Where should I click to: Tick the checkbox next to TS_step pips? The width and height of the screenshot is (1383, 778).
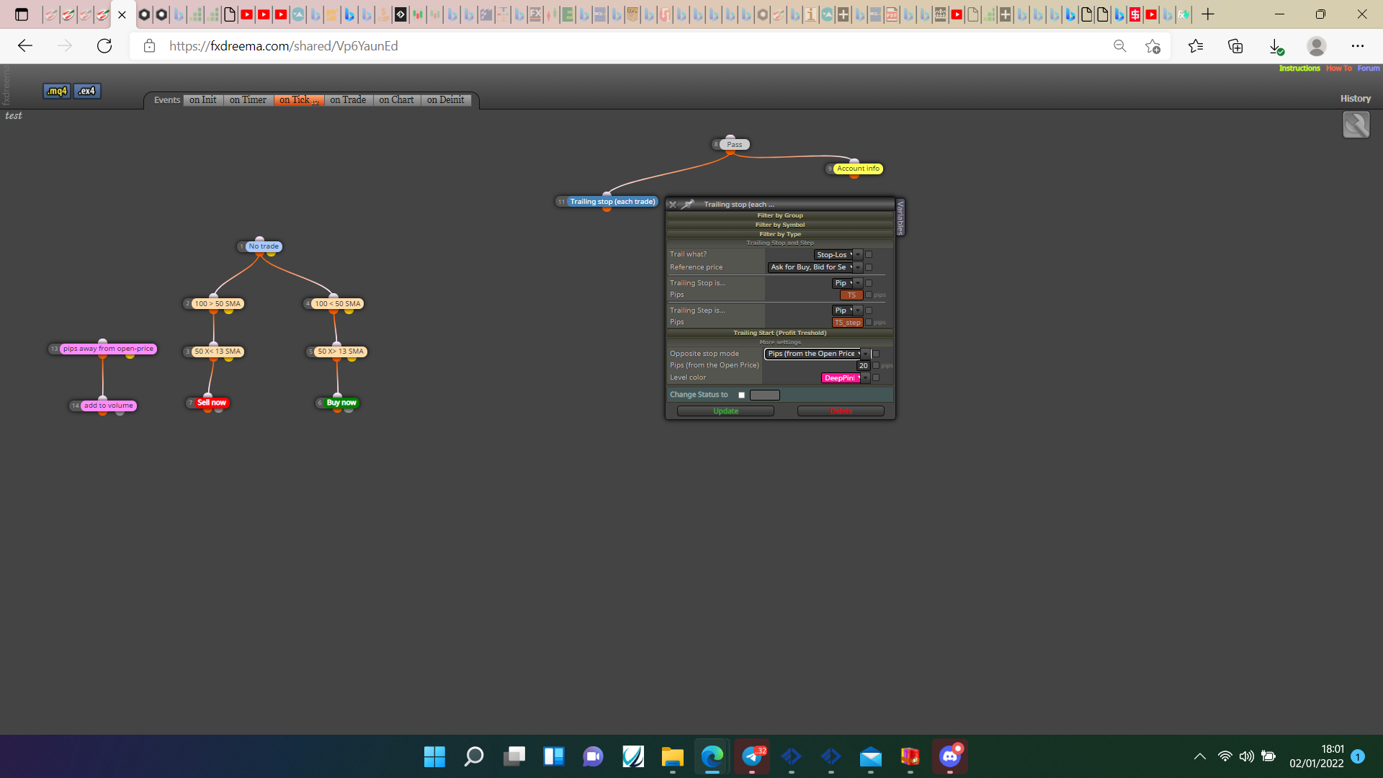click(x=869, y=322)
